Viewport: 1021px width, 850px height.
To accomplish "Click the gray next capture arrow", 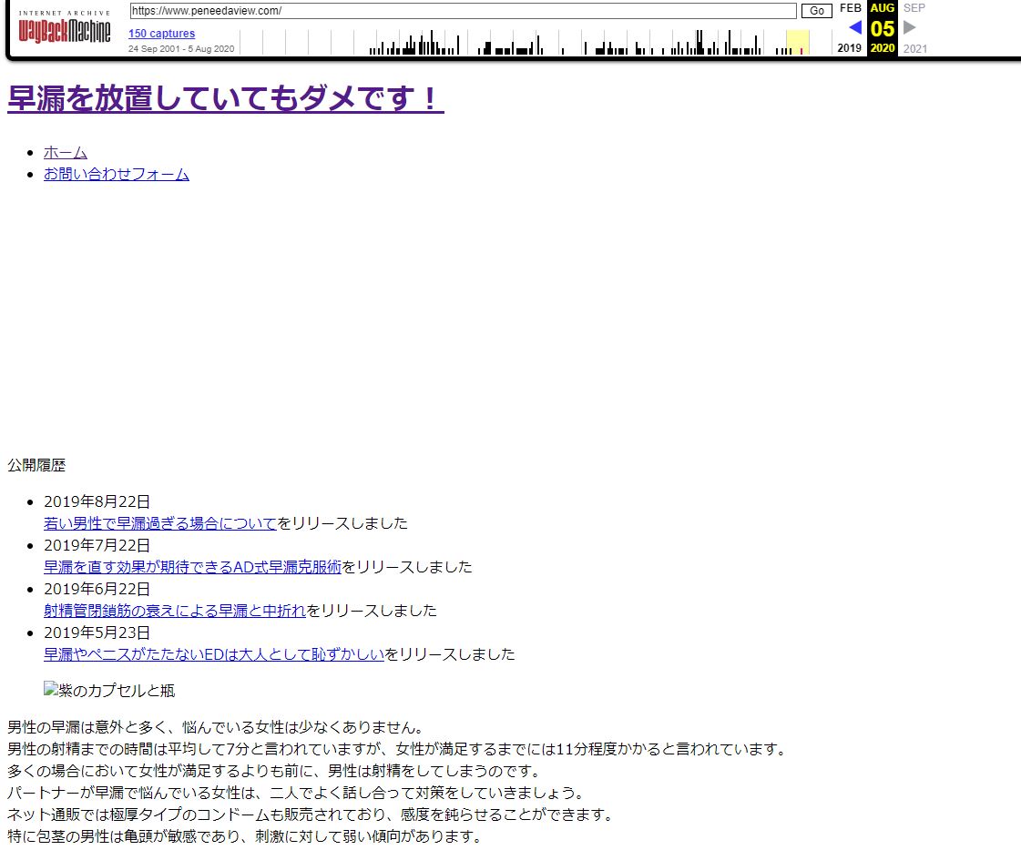I will pos(909,27).
